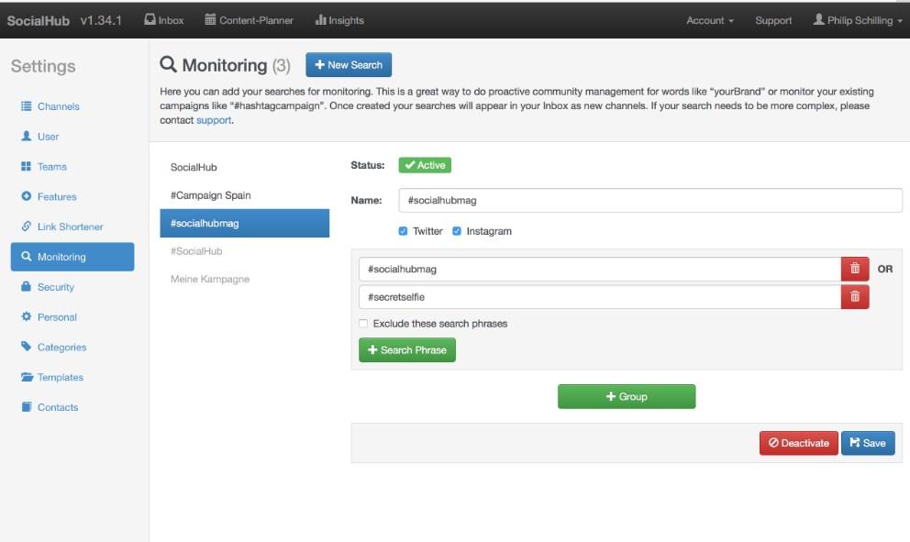
Task: Toggle the Active status badge
Action: [x=425, y=165]
